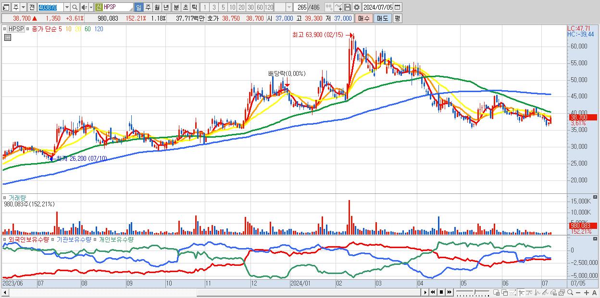This screenshot has height=298, width=600.
Task: Click the plus zoom-in icon at bottom
Action: coord(587,292)
